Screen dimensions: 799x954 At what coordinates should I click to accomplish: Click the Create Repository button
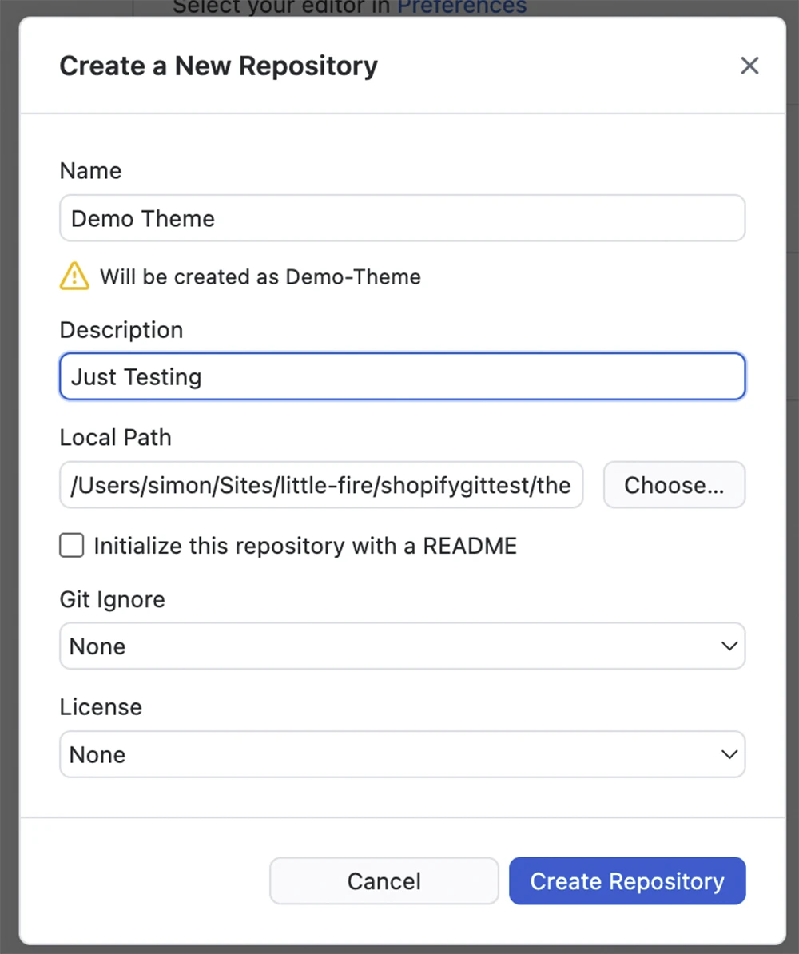click(627, 881)
